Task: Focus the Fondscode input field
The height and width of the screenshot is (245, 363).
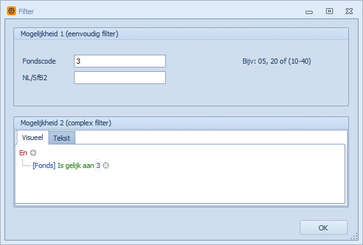Action: pos(120,61)
